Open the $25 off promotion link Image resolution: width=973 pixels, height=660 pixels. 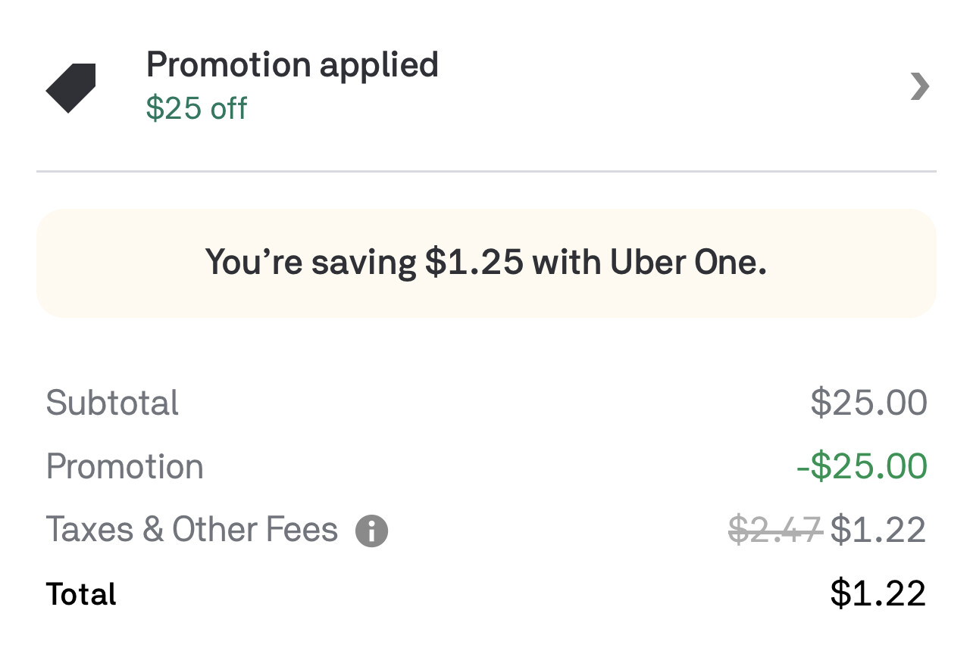click(x=196, y=108)
